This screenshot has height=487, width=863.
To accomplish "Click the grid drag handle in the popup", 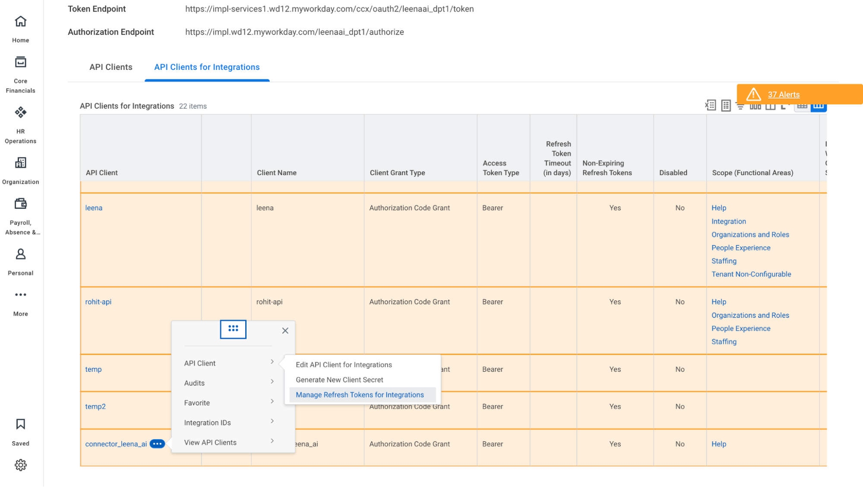I will tap(233, 329).
